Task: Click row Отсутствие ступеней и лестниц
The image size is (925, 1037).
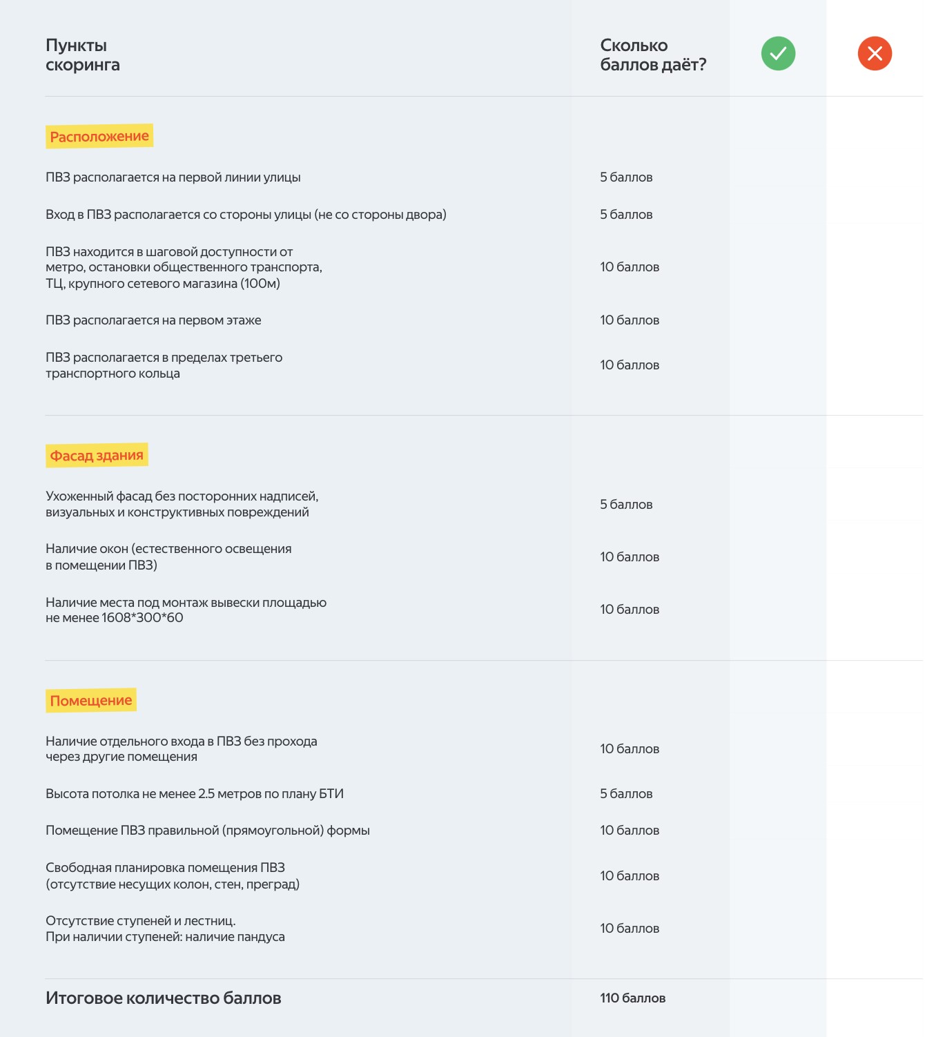Action: (x=165, y=929)
